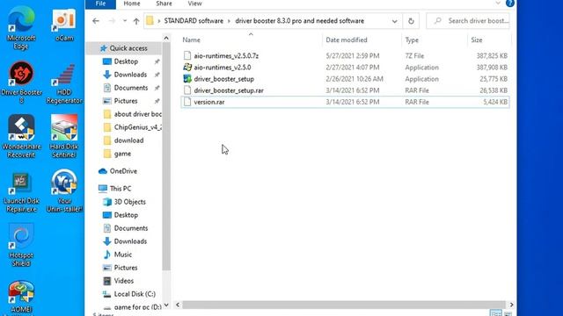Select Hotspot Shield desktop icon
Screen dimensions: 563x316
[x=21, y=246]
